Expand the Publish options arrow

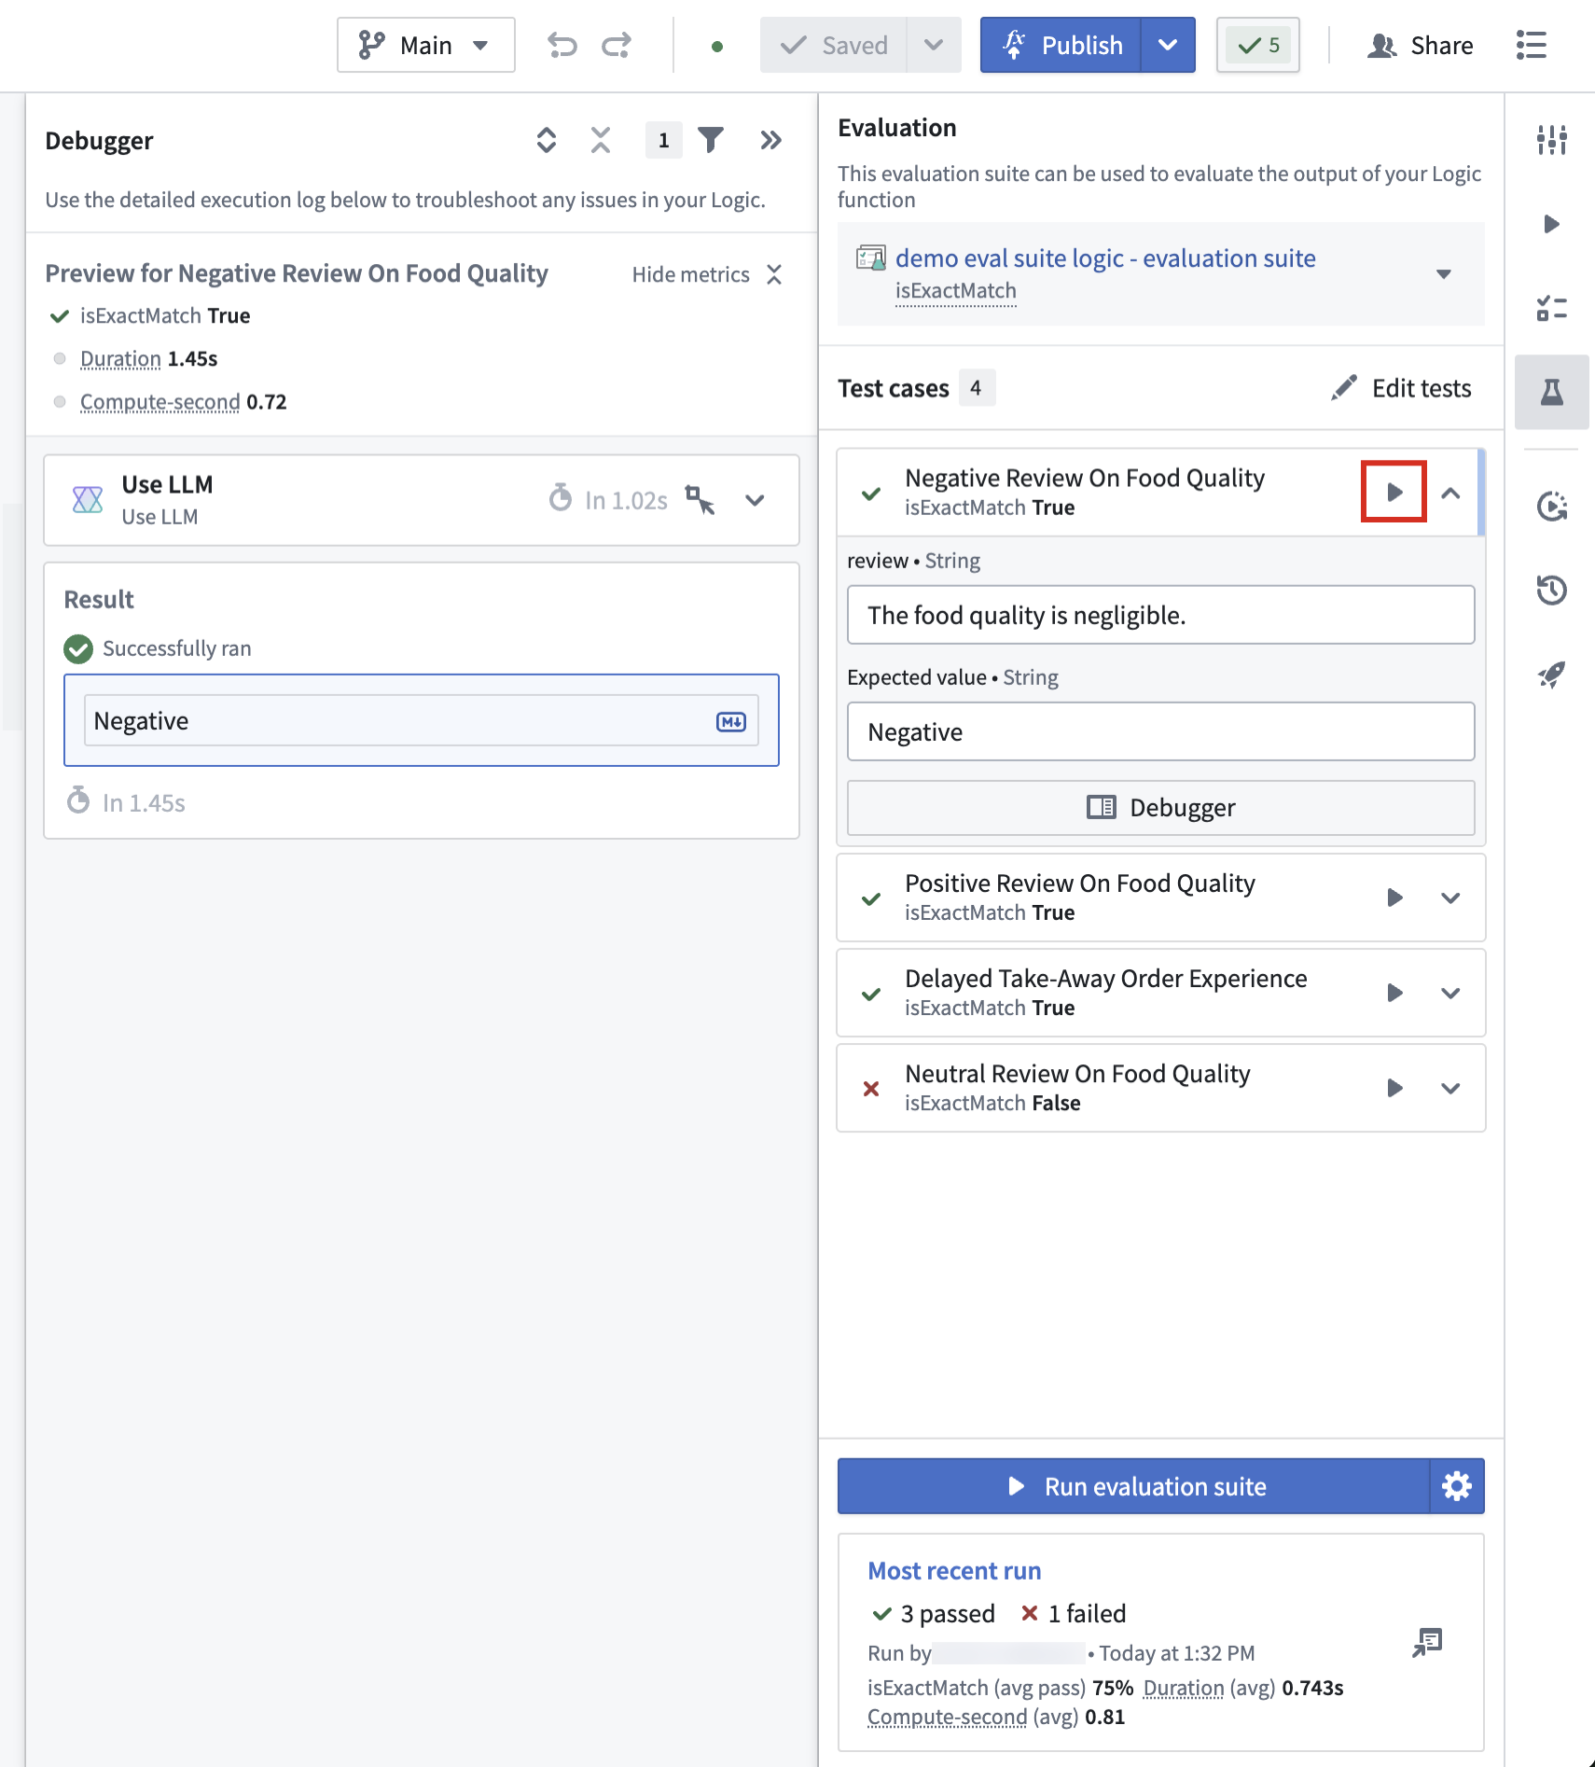click(x=1168, y=45)
